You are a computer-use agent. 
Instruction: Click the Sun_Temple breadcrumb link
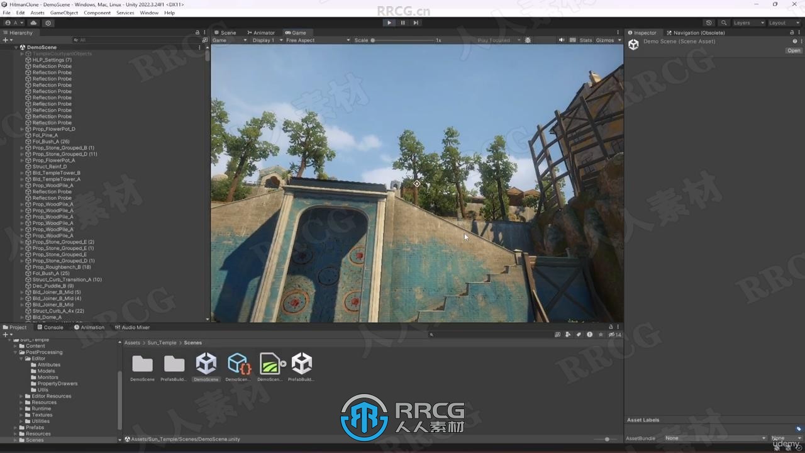click(x=162, y=343)
